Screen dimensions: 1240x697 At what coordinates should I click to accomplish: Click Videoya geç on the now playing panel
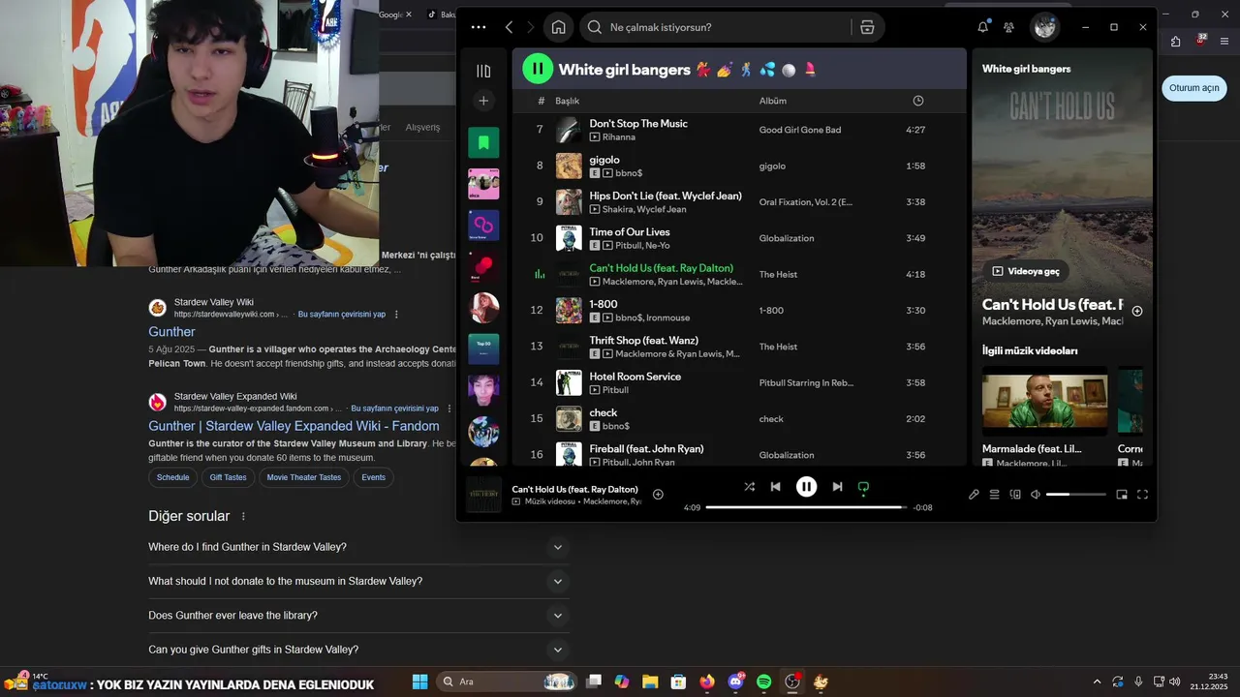[1026, 271]
